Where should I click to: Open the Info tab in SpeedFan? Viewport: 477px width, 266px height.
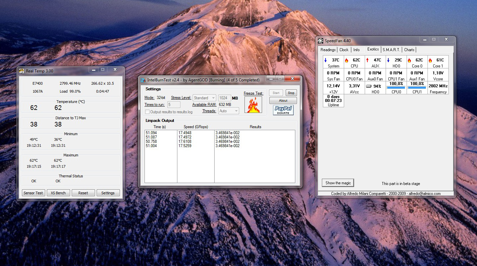[x=356, y=50]
